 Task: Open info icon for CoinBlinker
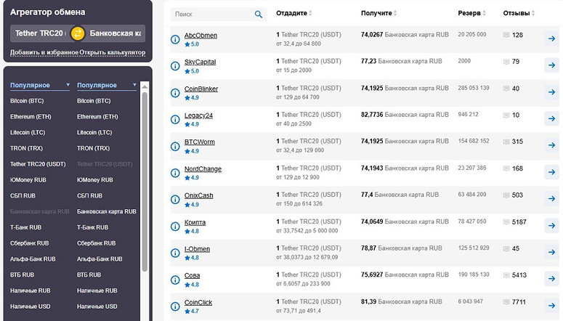click(175, 93)
